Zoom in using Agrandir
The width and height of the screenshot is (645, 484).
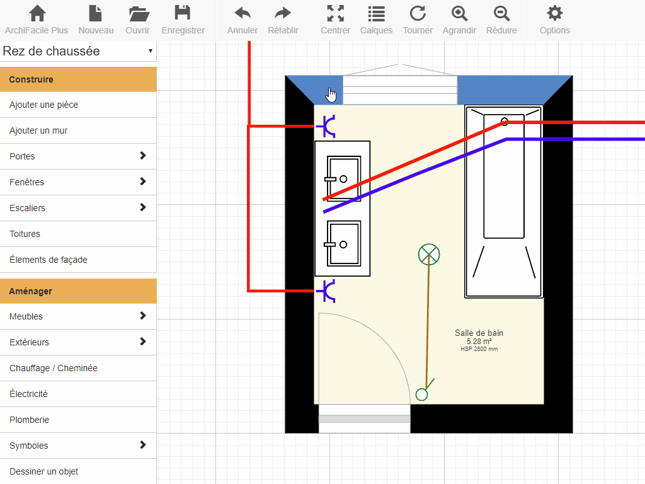pos(460,20)
